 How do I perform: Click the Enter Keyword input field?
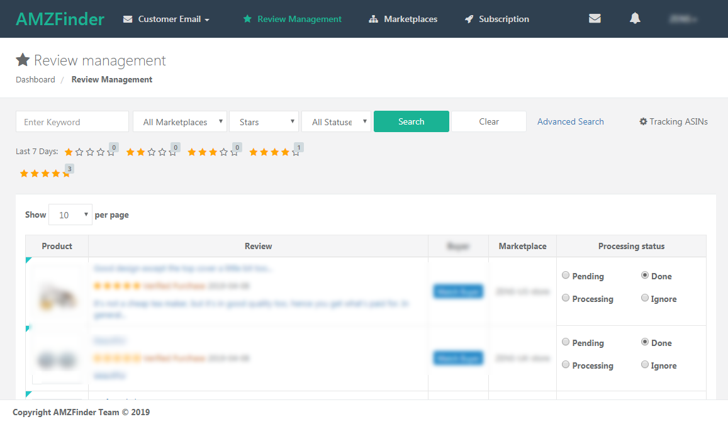[x=72, y=122]
